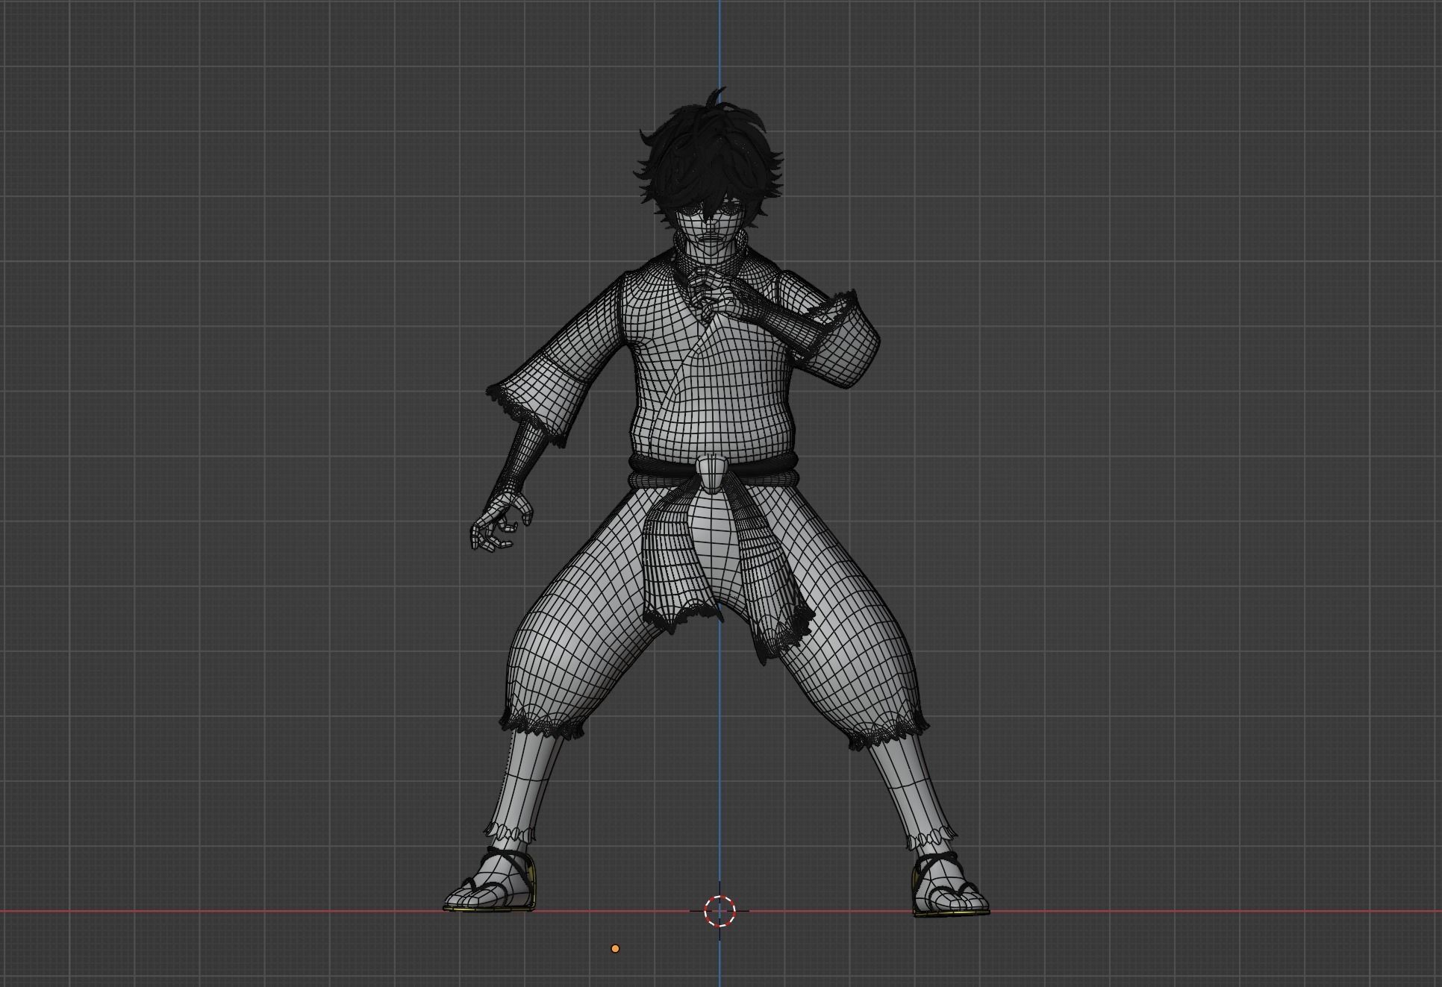The height and width of the screenshot is (987, 1442).
Task: Click the sandal on the left foot
Action: coord(493,888)
